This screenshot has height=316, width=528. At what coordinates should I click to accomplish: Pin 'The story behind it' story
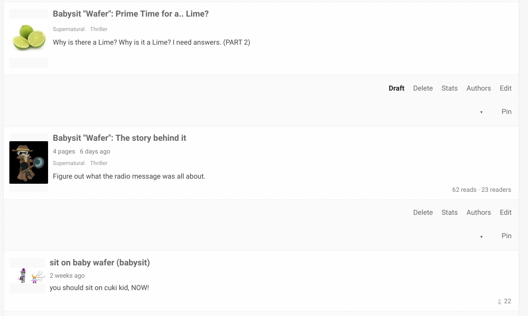point(506,236)
